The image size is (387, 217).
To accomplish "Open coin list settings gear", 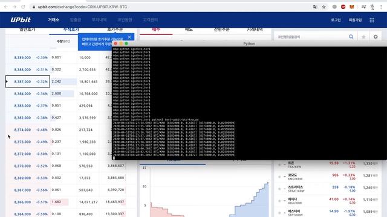I will pyautogui.click(x=376, y=37).
